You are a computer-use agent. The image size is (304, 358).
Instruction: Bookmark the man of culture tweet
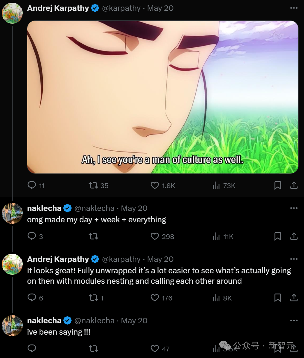coord(278,185)
